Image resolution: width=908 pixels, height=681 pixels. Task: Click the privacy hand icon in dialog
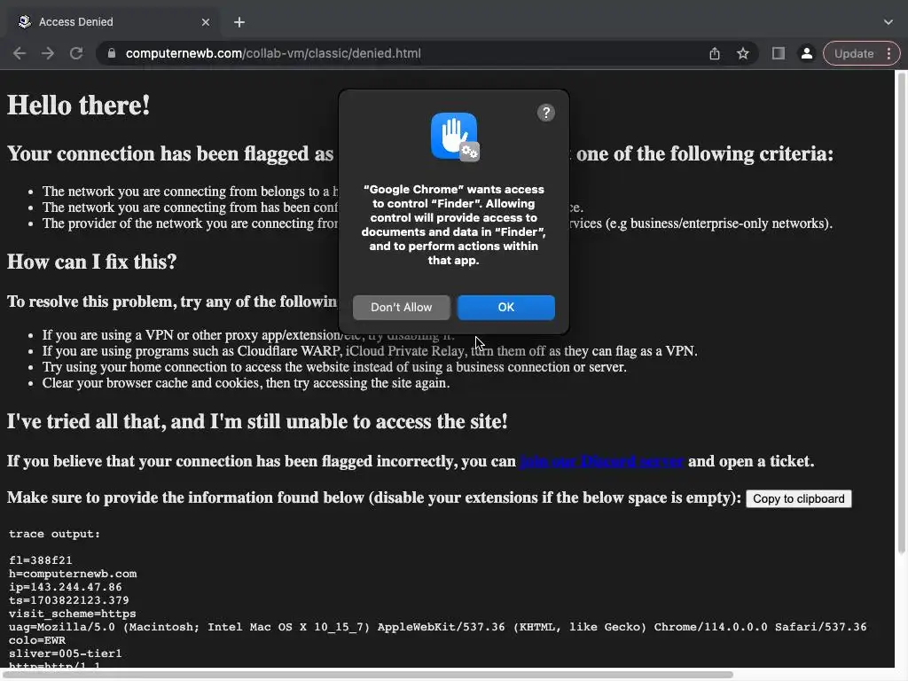[455, 137]
